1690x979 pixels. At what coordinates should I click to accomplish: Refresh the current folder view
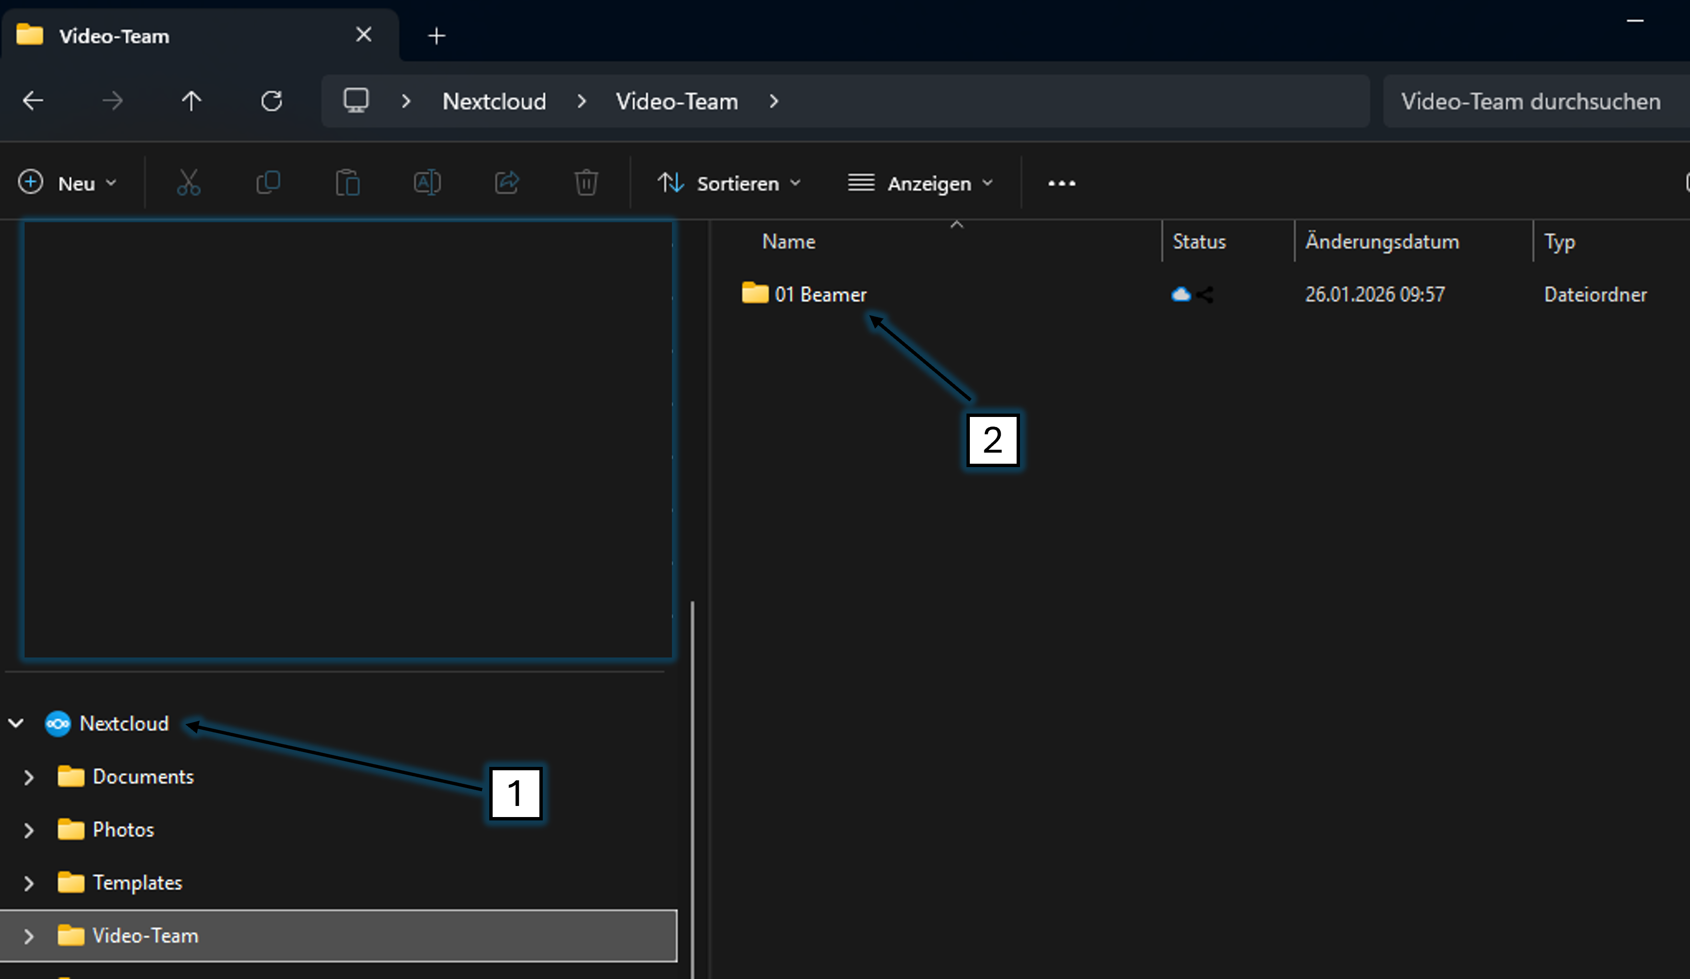[271, 101]
